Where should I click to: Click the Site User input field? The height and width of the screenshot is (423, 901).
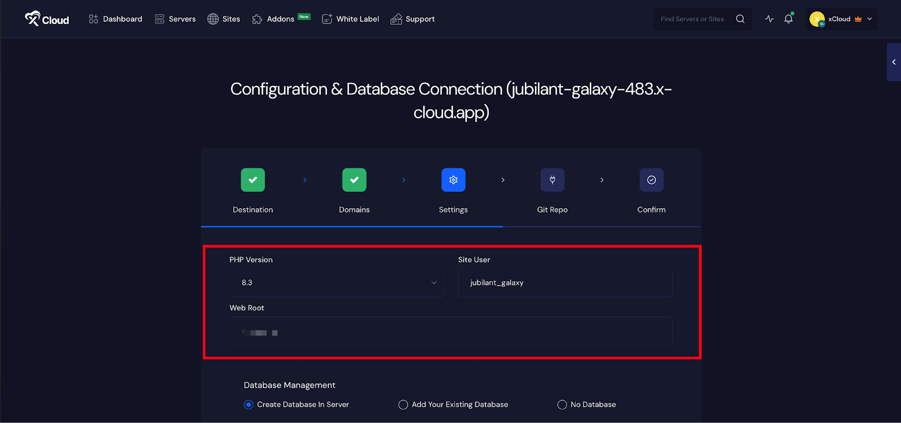coord(565,282)
